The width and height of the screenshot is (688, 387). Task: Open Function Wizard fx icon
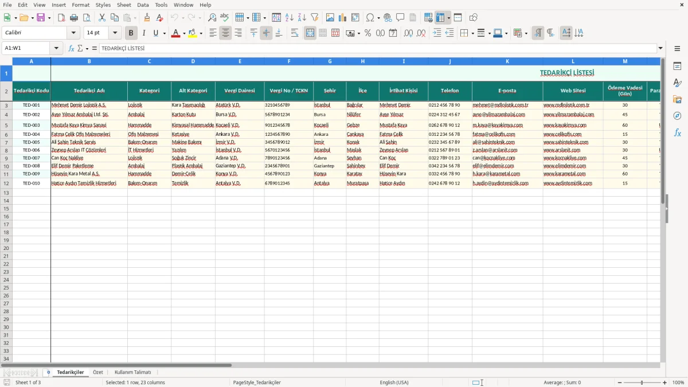[x=72, y=49]
